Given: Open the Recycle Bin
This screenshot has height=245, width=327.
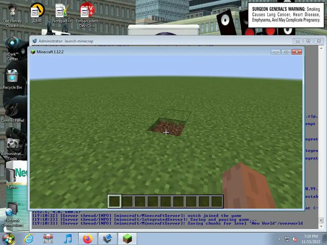Looking at the screenshot, I should coord(12,79).
